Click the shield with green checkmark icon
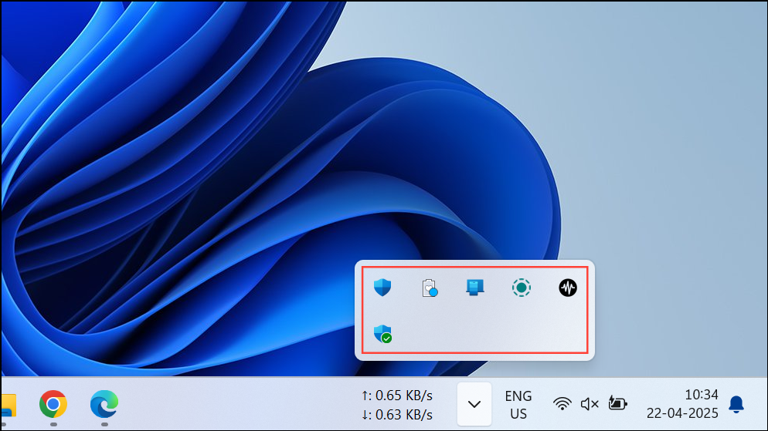The width and height of the screenshot is (768, 431). (382, 334)
